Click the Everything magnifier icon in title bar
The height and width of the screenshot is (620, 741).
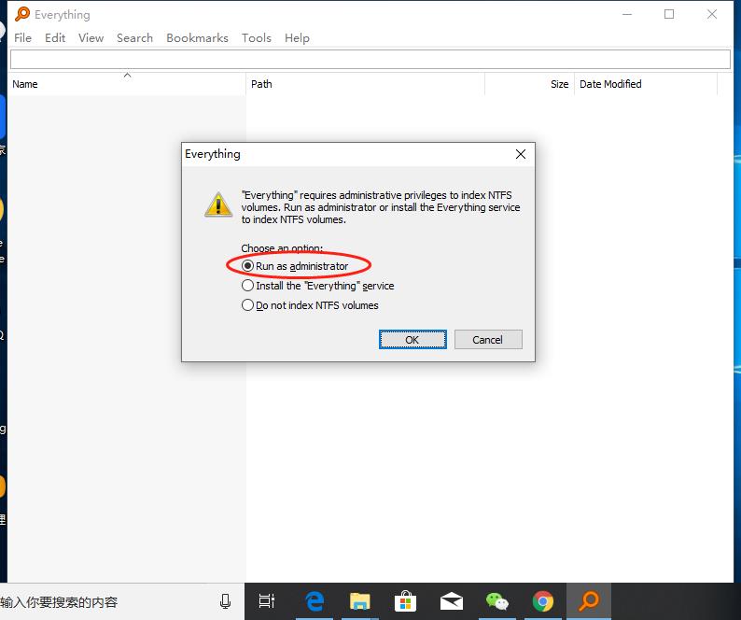pyautogui.click(x=21, y=14)
